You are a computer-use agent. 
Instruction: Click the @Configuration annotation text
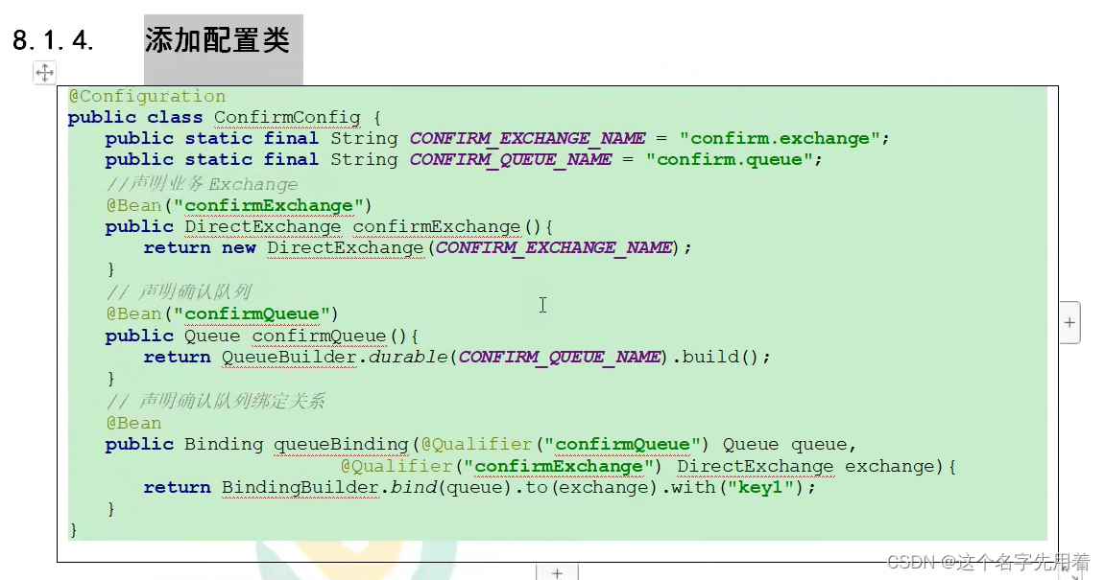147,97
